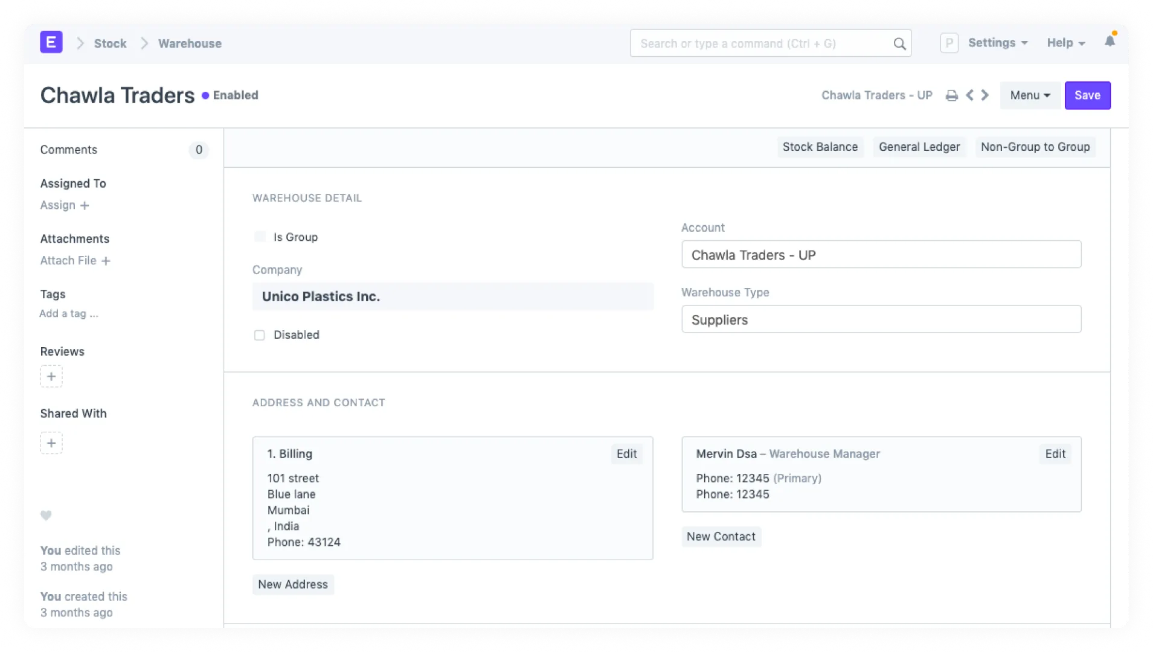Edit the Billing address
1153x652 pixels.
tap(626, 454)
